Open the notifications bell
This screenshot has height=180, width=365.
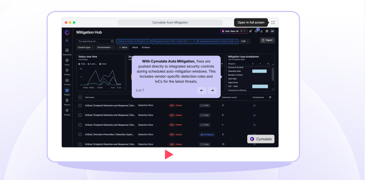256,31
